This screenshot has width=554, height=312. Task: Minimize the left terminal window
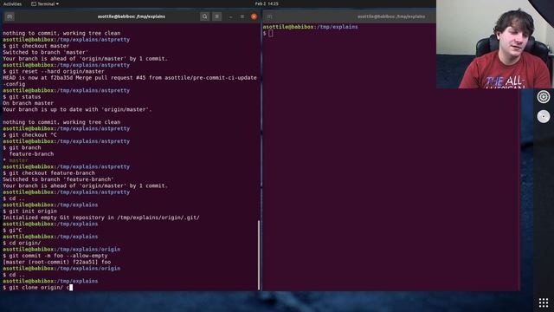pyautogui.click(x=231, y=16)
